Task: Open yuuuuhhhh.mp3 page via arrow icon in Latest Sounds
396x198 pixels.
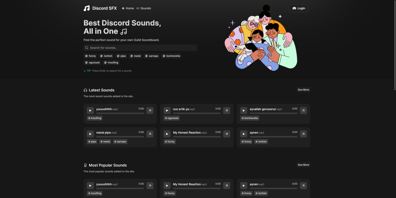Action: (x=150, y=110)
